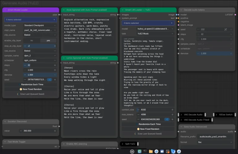
Task: Click the audio output port on Save Audio node
Action: tap(235, 132)
